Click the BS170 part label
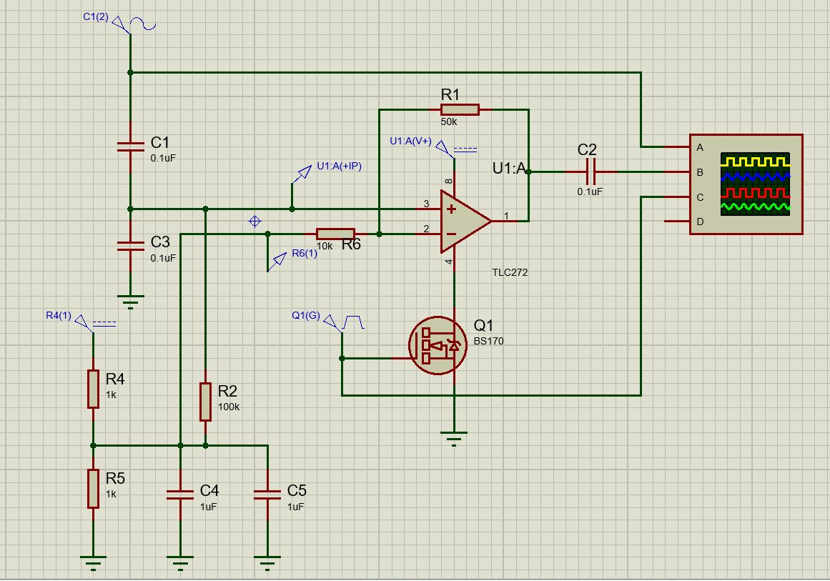This screenshot has height=581, width=830. pyautogui.click(x=488, y=342)
